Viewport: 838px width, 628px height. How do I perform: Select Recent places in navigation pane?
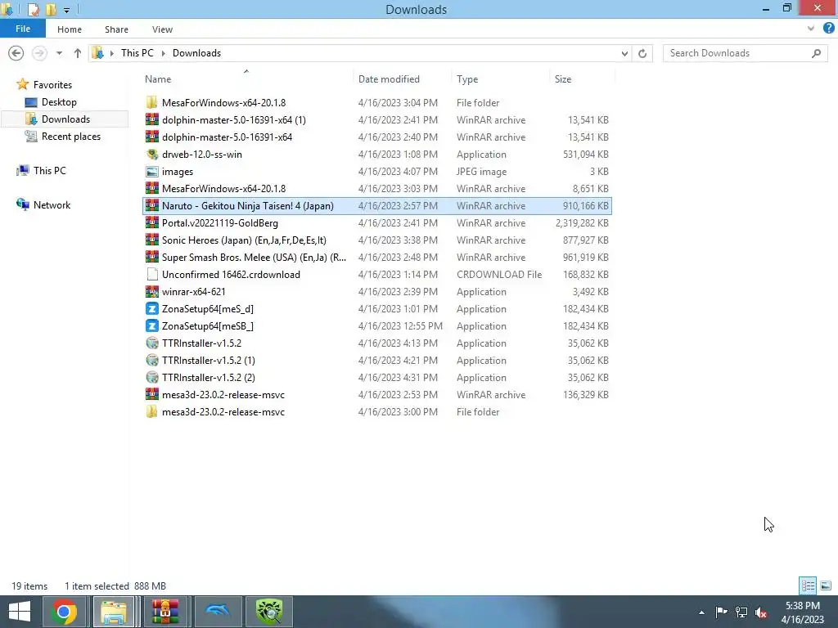(70, 137)
